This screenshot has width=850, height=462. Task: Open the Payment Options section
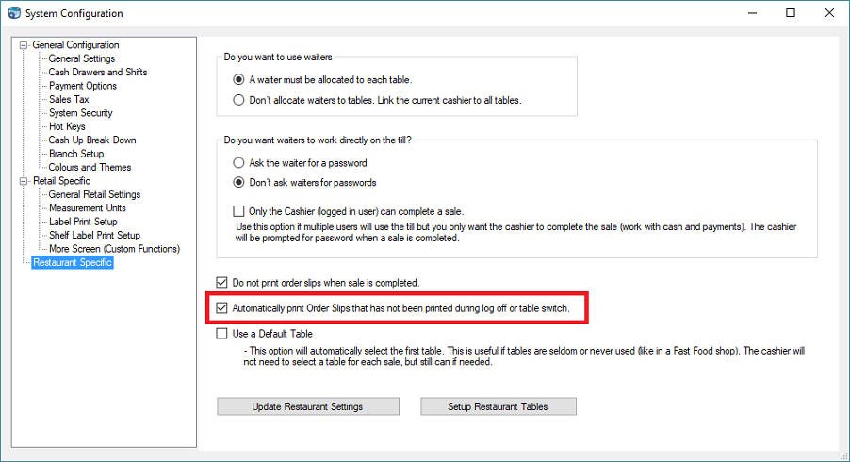(83, 86)
